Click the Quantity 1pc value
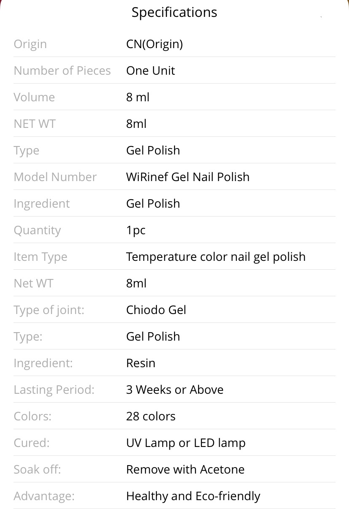 click(136, 230)
